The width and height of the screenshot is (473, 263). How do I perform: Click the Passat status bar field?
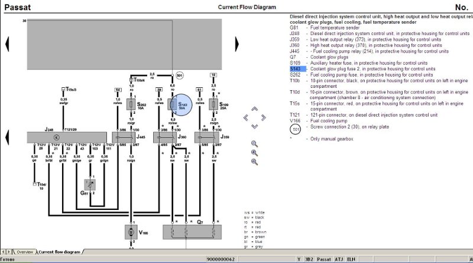coord(324,259)
